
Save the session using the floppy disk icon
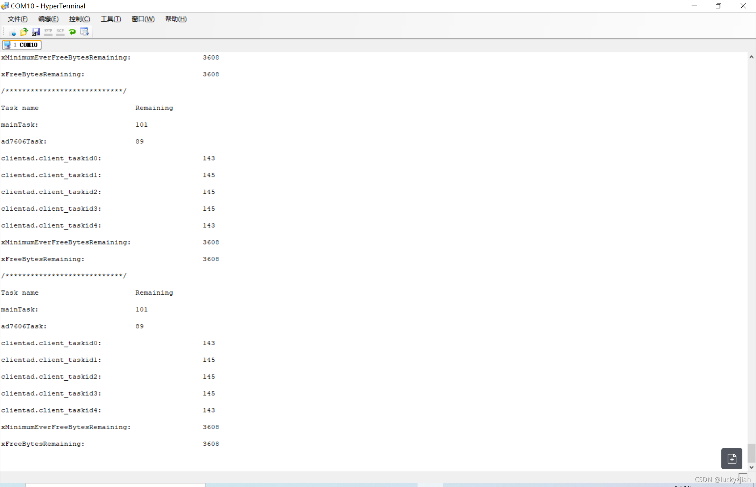[x=36, y=32]
